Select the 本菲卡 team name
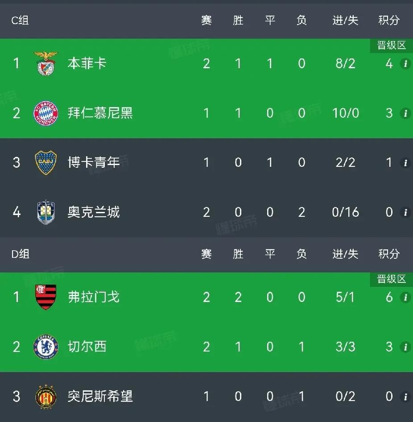413x422 pixels. click(x=87, y=63)
